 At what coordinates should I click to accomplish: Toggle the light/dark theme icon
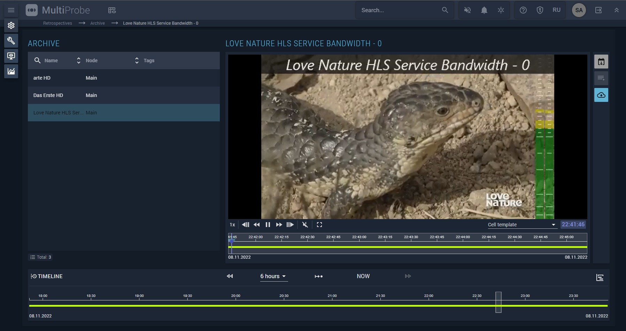[501, 10]
